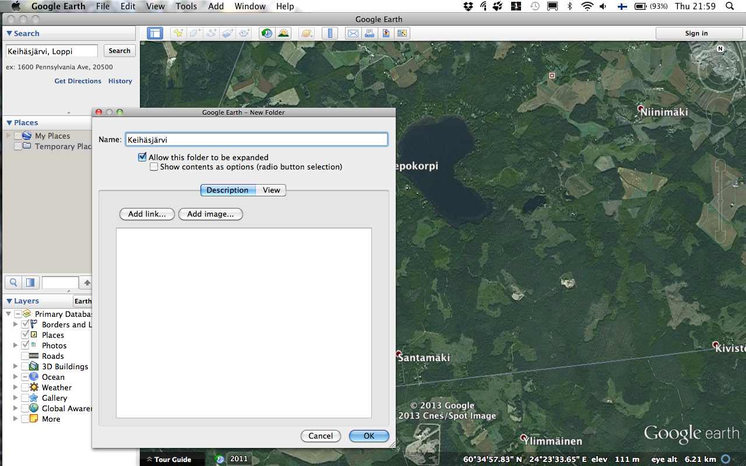The image size is (746, 466).
Task: Toggle the sunlight across landscape icon
Action: click(x=283, y=33)
